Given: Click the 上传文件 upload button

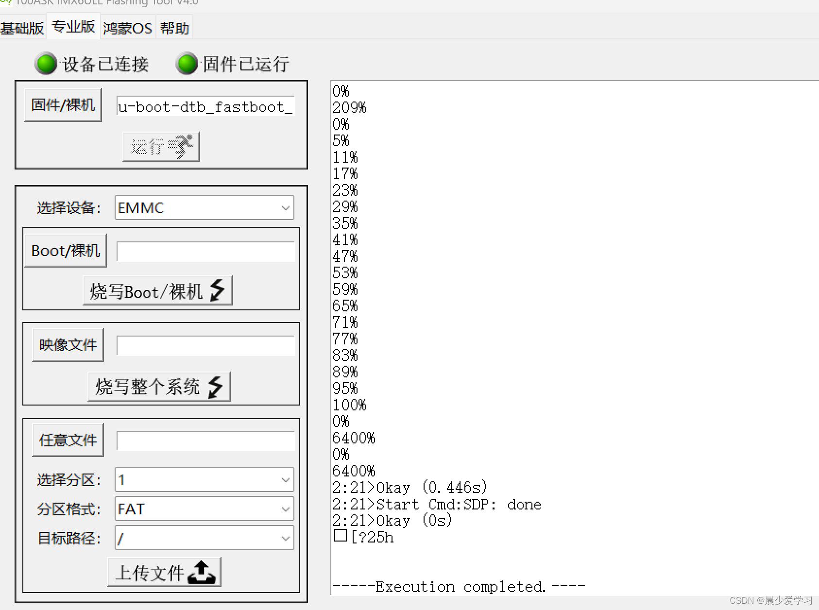Looking at the screenshot, I should click(164, 572).
